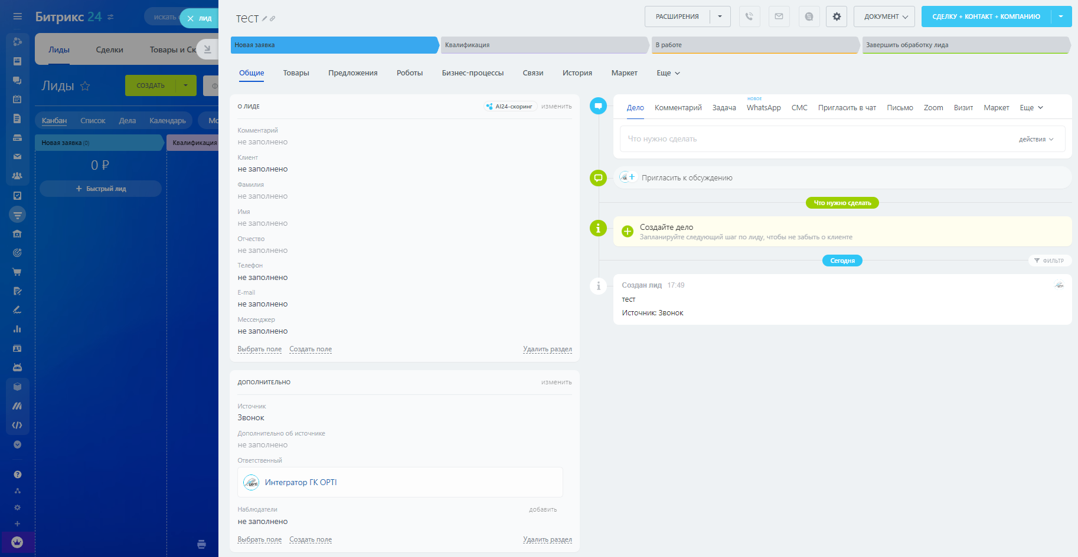Set lead stage to В работе
Viewport: 1078px width, 557px height.
754,45
